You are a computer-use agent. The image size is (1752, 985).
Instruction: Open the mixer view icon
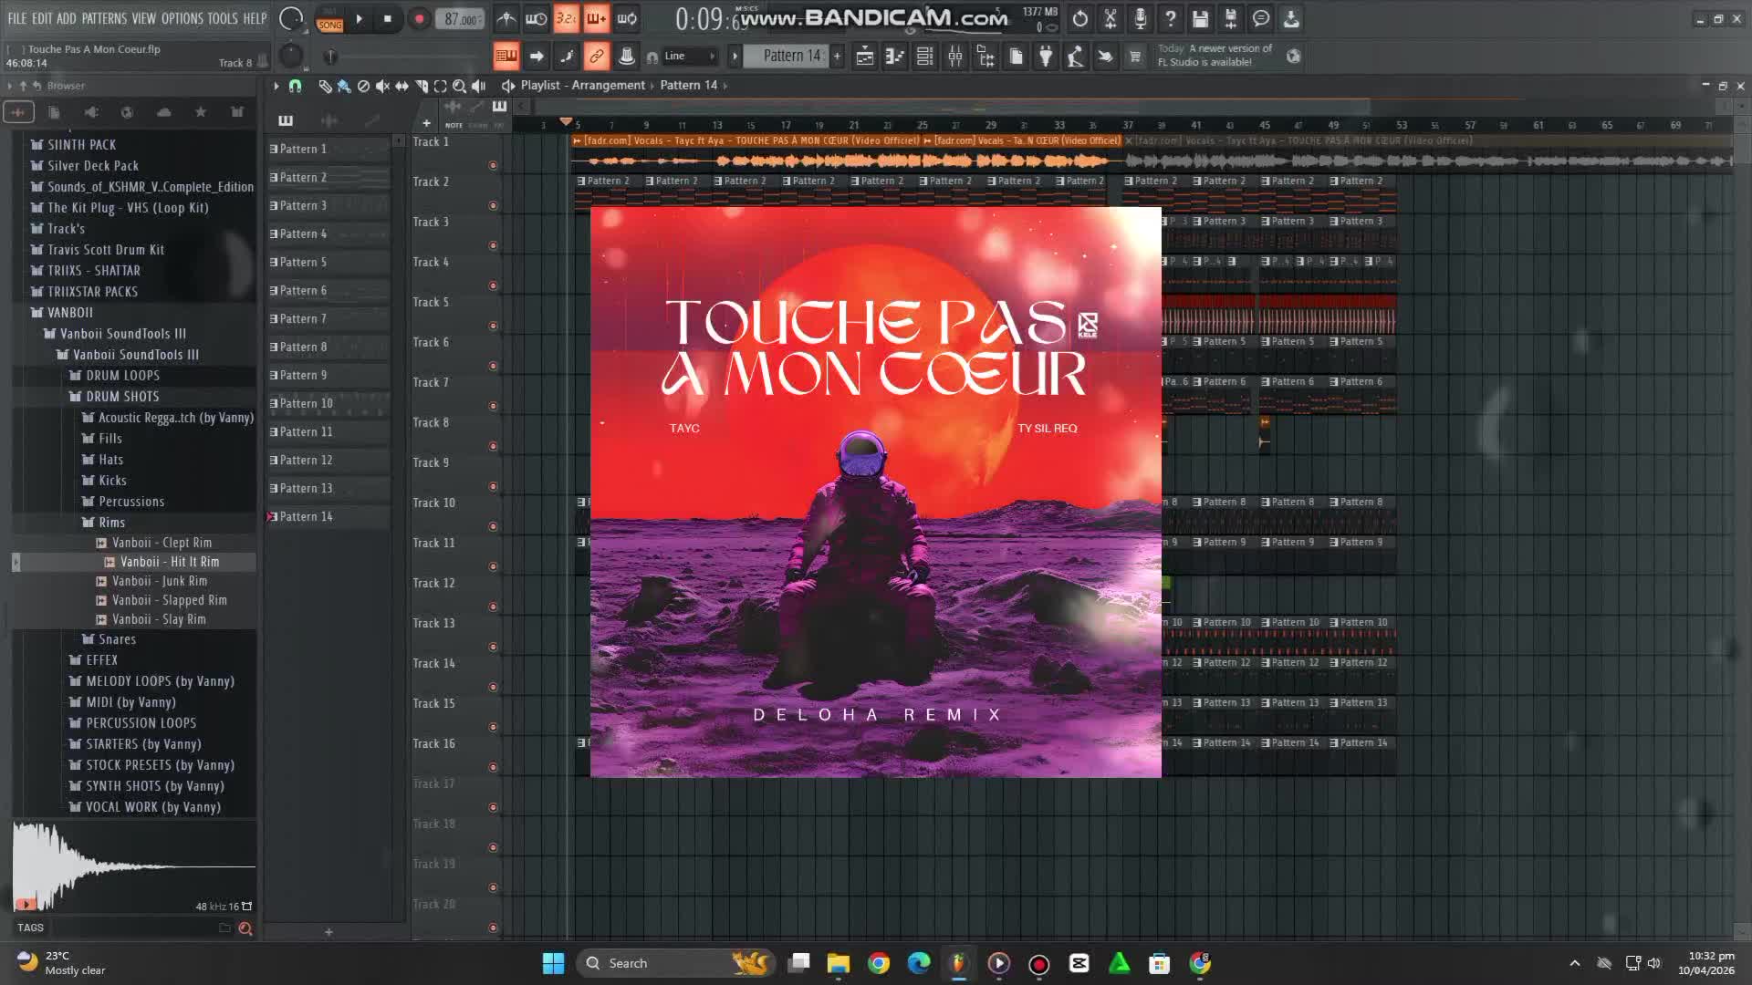955,57
